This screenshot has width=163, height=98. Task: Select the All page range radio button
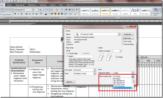pos(67,51)
